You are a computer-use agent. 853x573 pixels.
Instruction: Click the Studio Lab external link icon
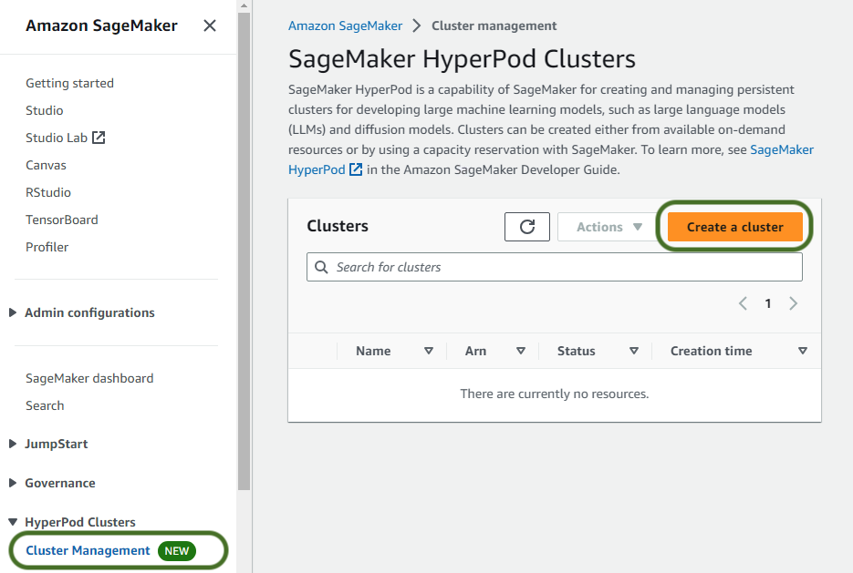tap(99, 138)
